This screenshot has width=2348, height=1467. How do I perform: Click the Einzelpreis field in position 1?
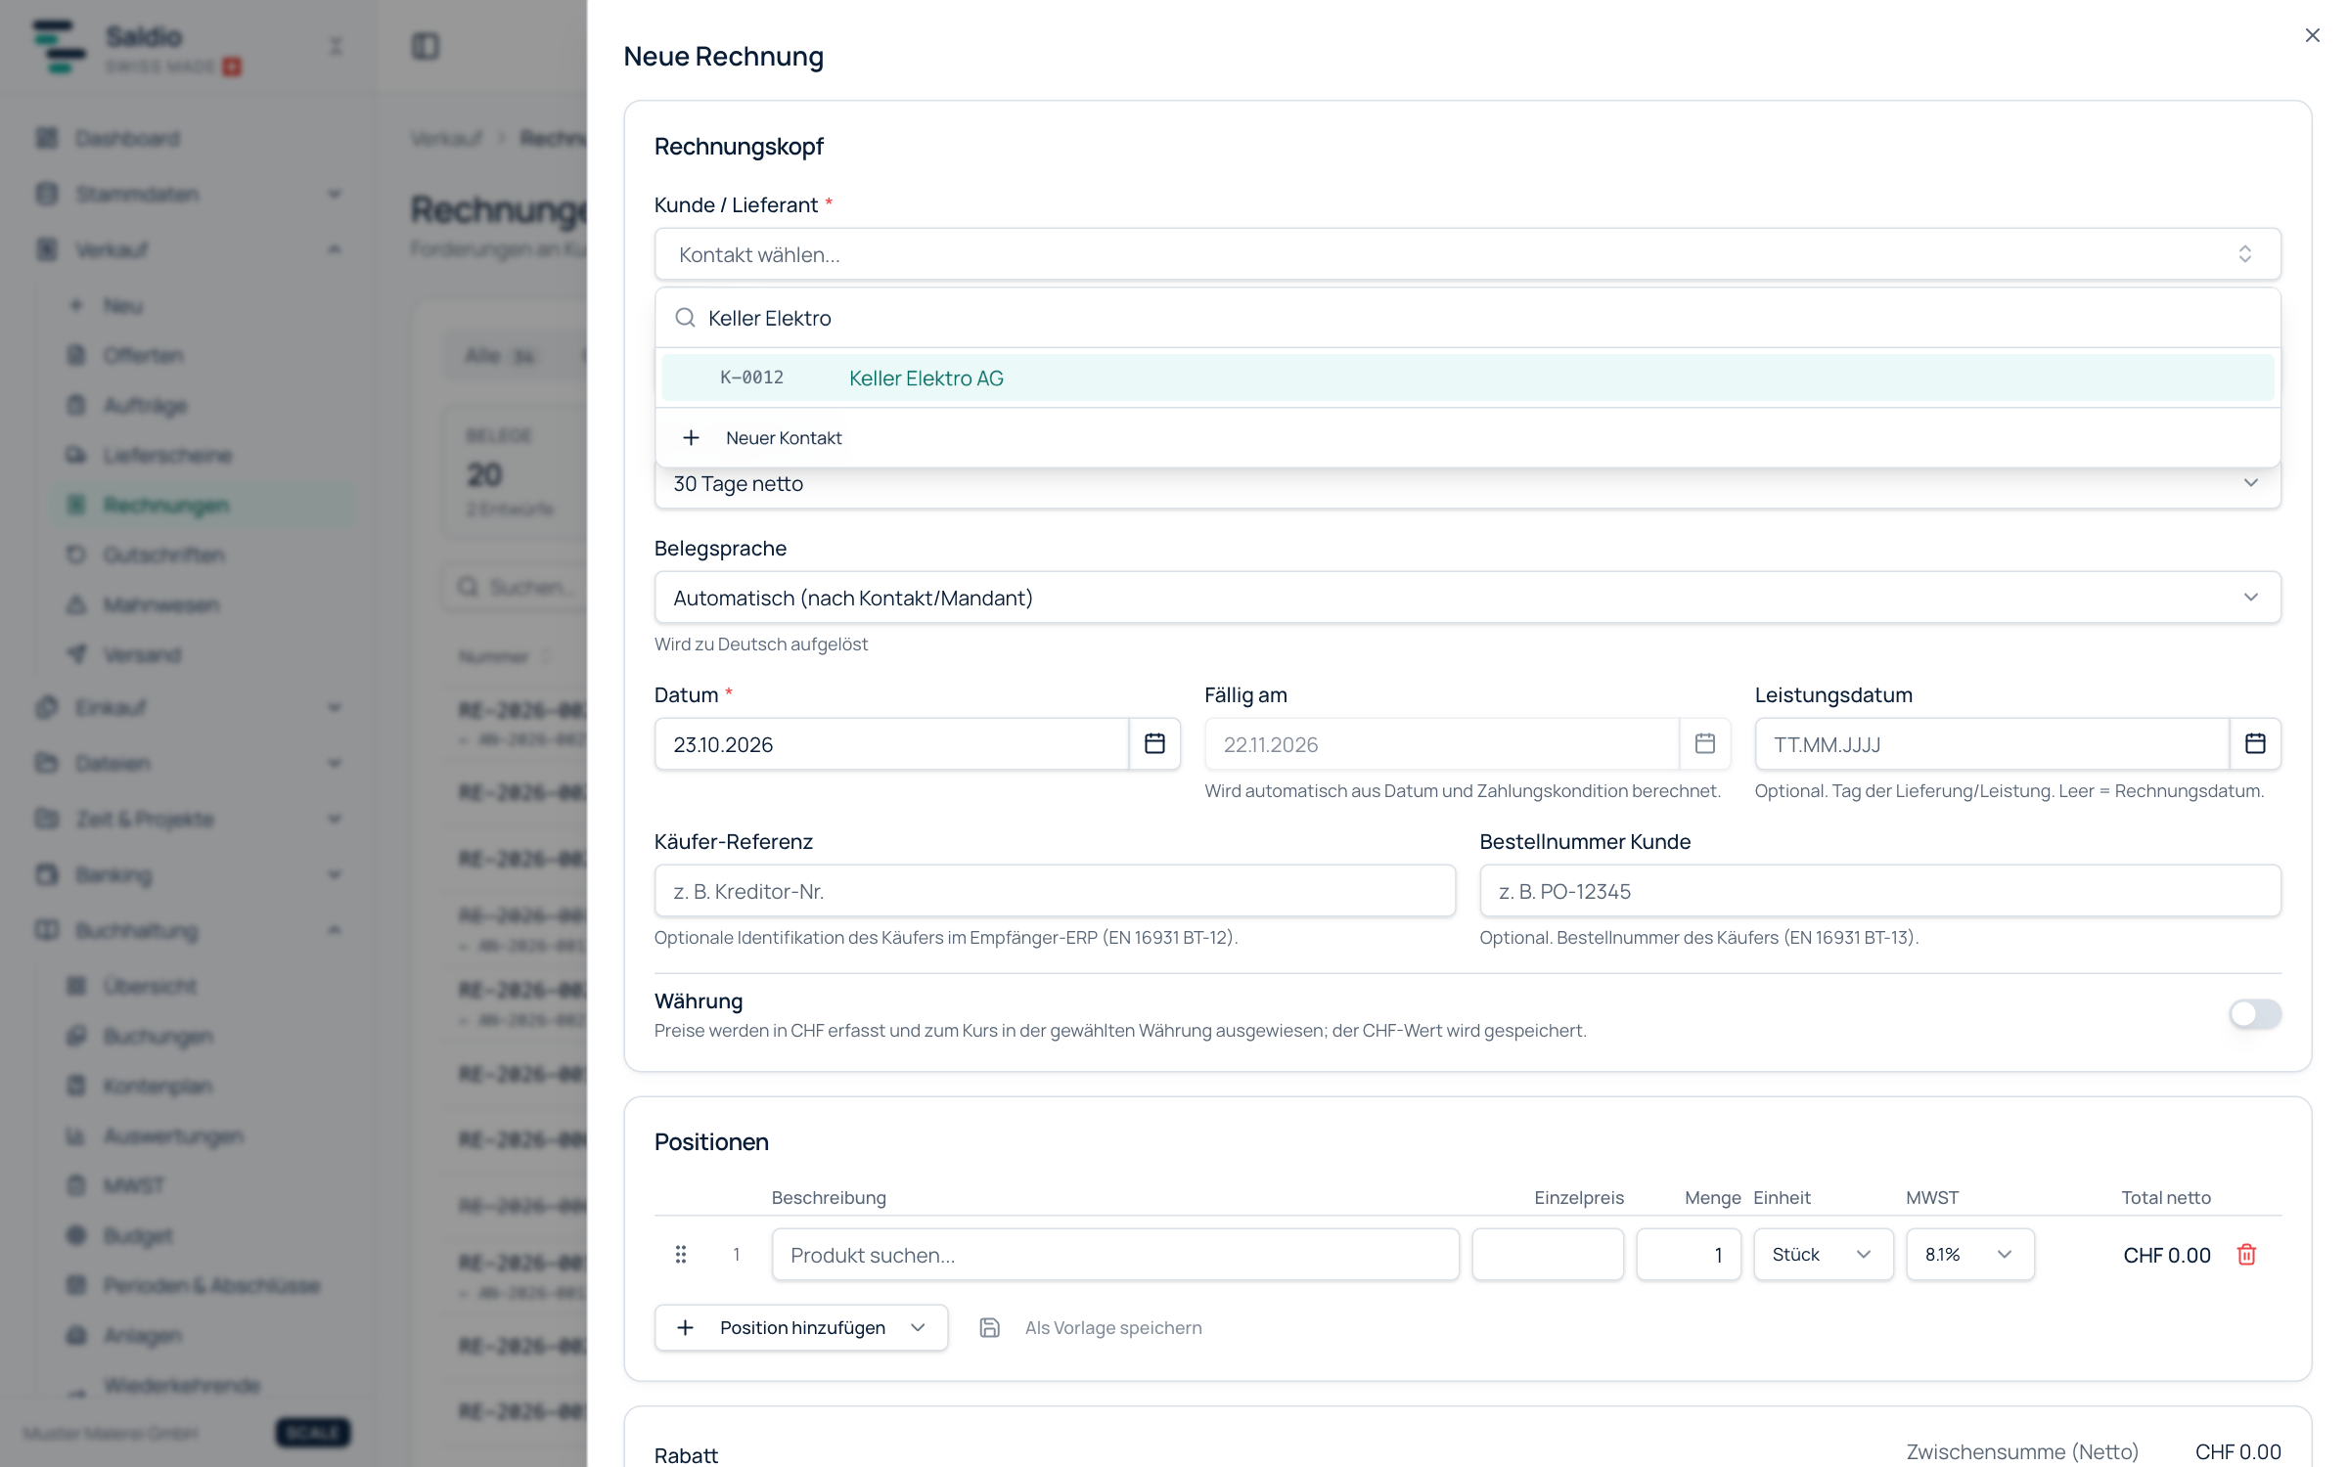[x=1548, y=1255]
